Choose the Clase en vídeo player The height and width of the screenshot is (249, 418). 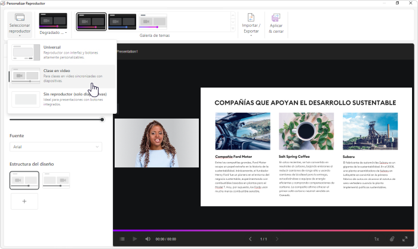pyautogui.click(x=62, y=76)
